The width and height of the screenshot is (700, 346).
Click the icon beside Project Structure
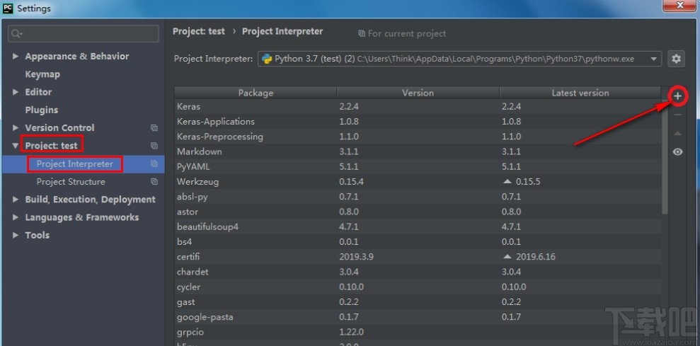pos(154,182)
